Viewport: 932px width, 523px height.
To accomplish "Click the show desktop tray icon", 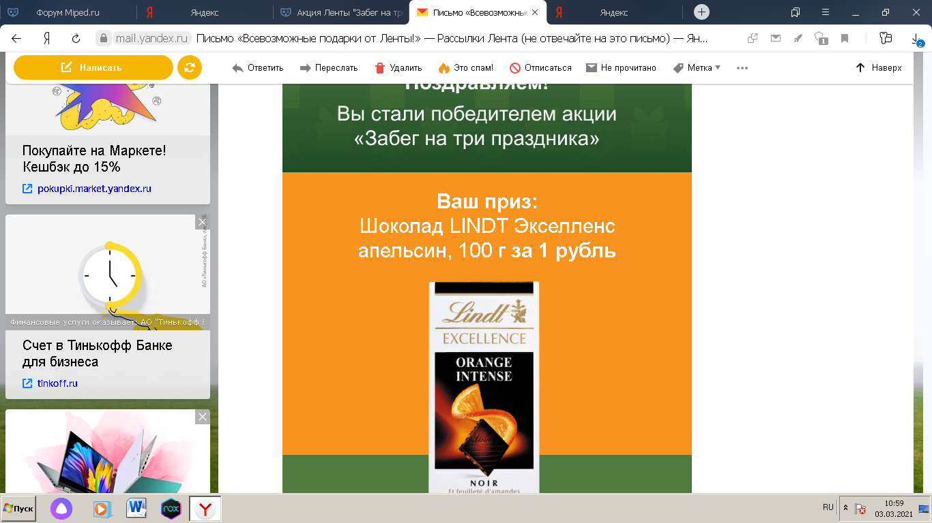I will [924, 509].
